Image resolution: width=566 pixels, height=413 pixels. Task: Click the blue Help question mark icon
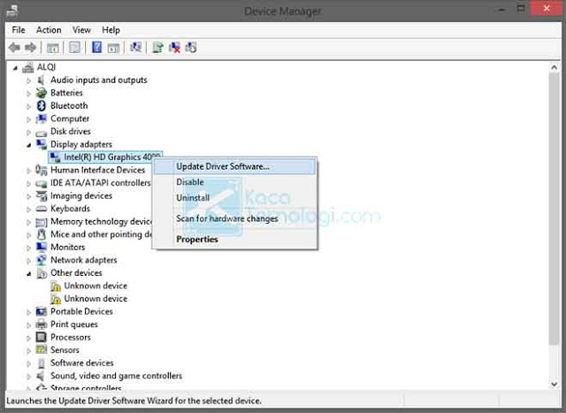(96, 47)
